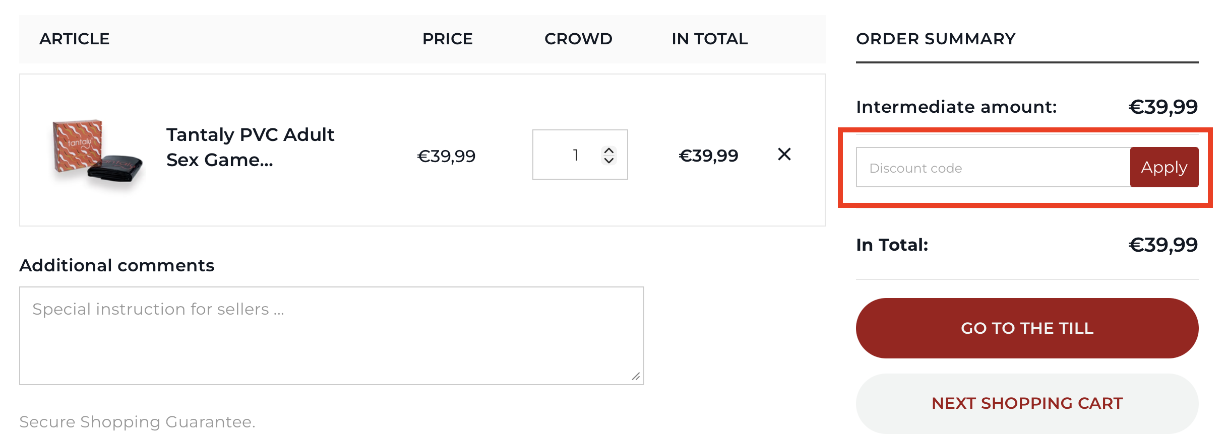1224x442 pixels.
Task: Click the ARTICLE column header
Action: tap(75, 39)
